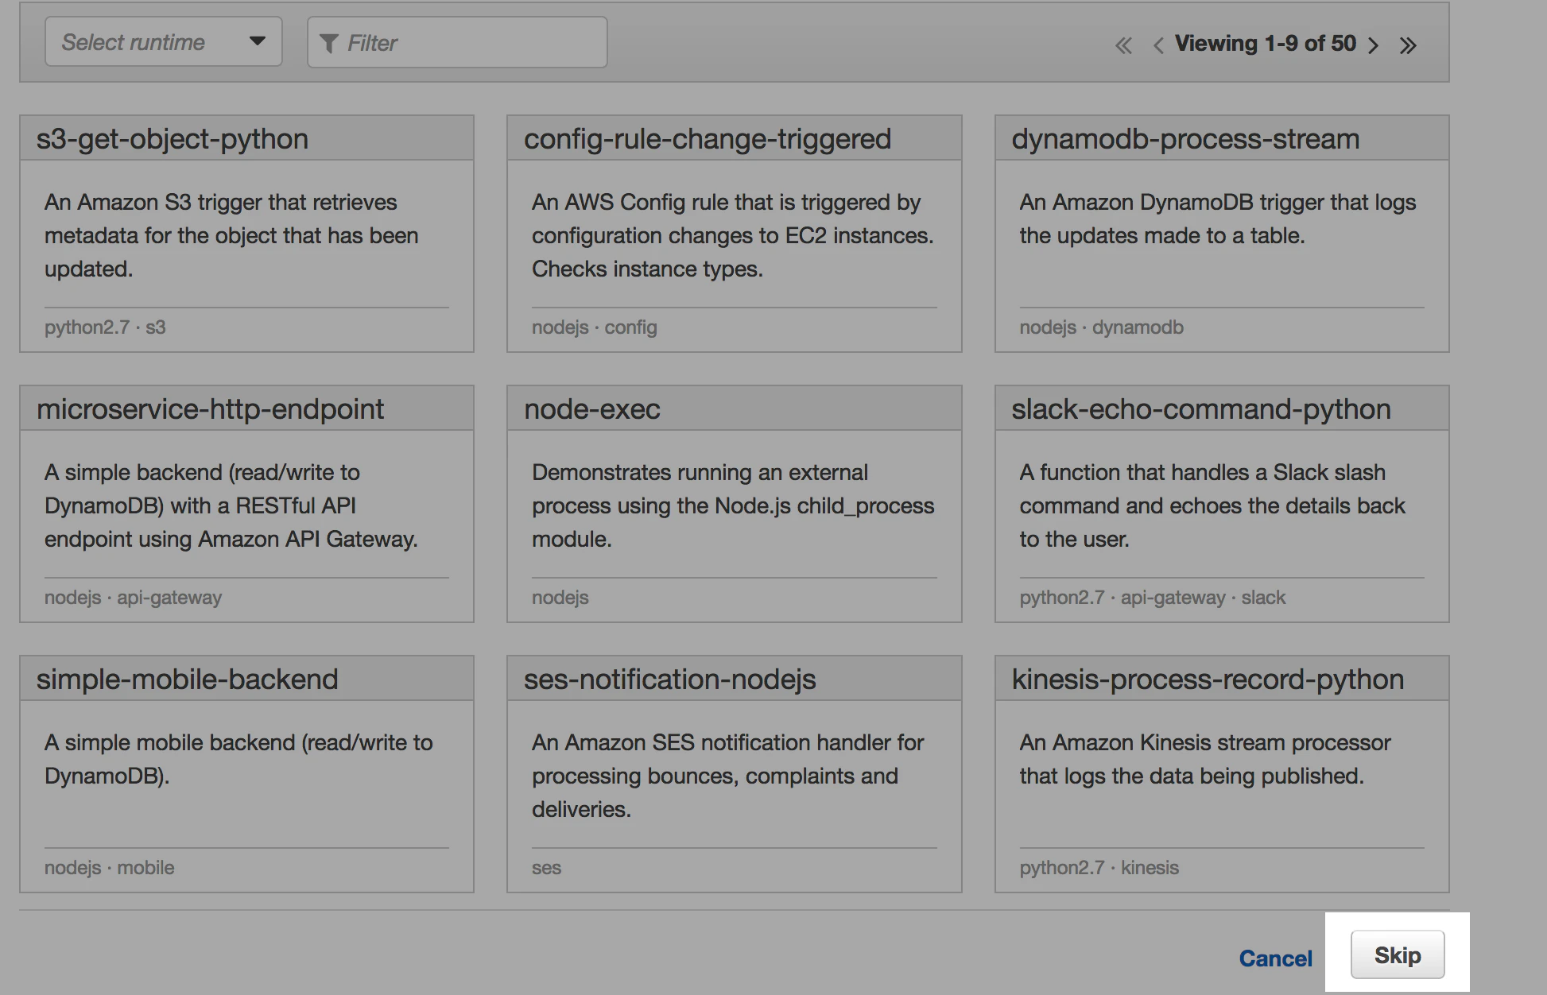Screen dimensions: 1547x995
Task: Click the Kinesis stream processor description
Action: coord(1205,759)
